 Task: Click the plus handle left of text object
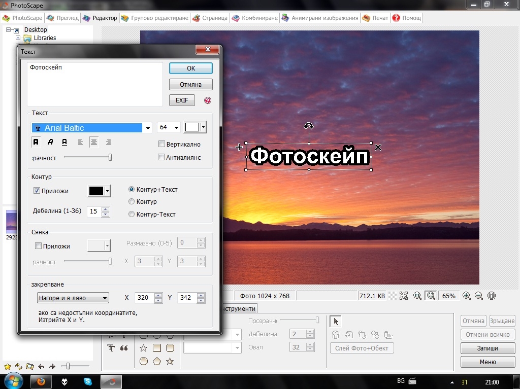(239, 147)
